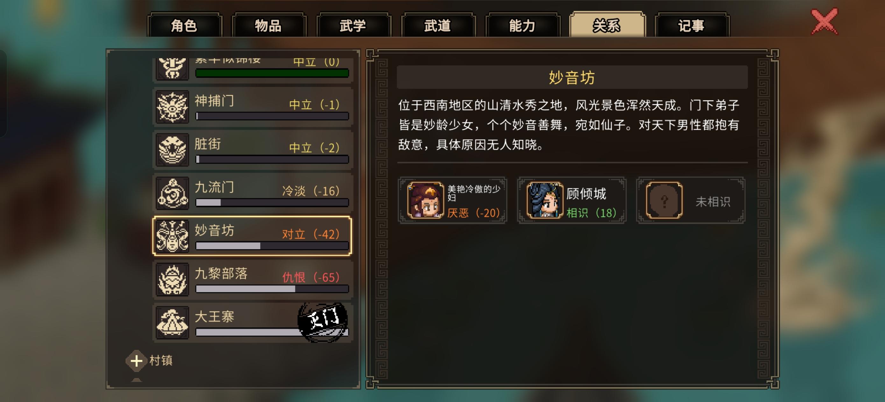The image size is (885, 402).
Task: Open 顾倾城 character portrait
Action: tap(545, 200)
